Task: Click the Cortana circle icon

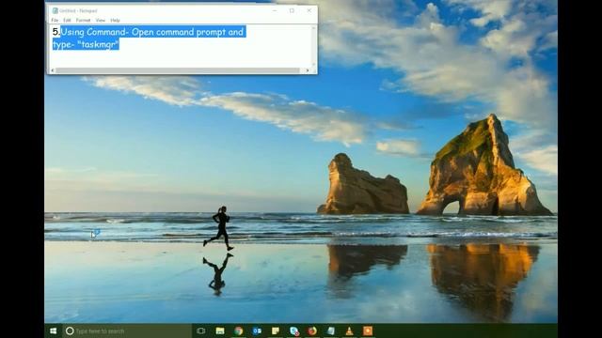Action: pyautogui.click(x=70, y=330)
